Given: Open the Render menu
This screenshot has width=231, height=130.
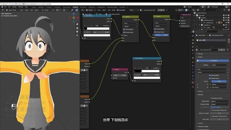Looking at the screenshot, I should [x=14, y=7].
